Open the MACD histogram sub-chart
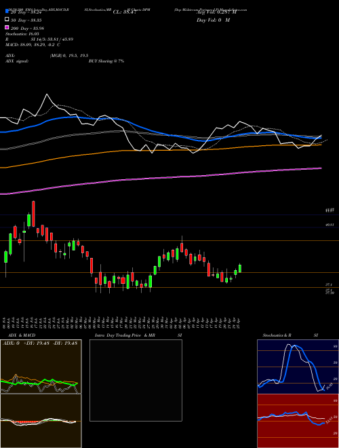339x448 pixels. click(41, 421)
